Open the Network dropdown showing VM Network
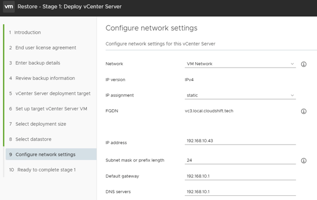This screenshot has height=200, width=317. point(240,64)
